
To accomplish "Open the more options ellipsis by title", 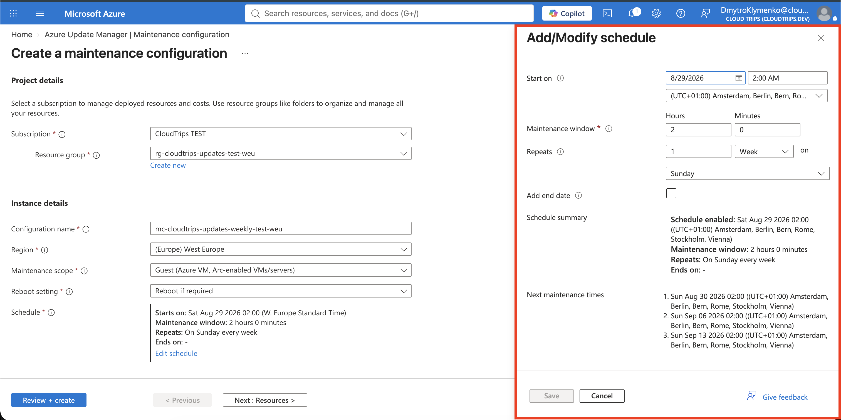I will click(x=245, y=54).
